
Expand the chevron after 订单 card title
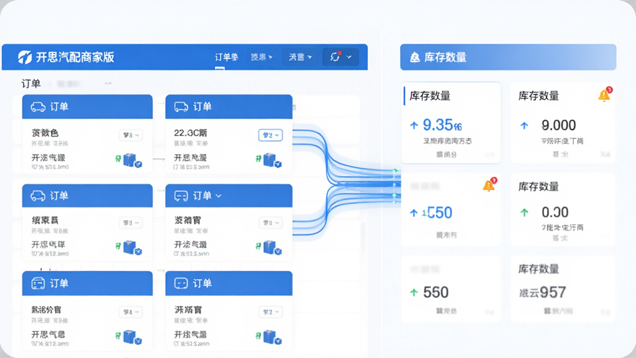(219, 196)
